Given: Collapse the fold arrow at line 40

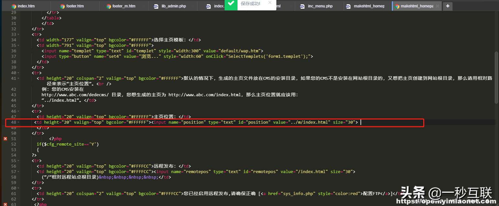Looking at the screenshot, I should (x=18, y=73).
